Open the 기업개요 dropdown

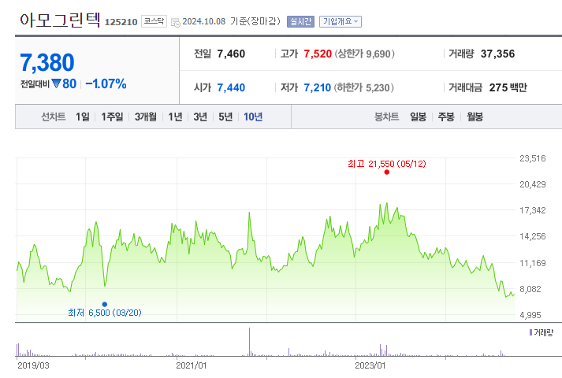[x=341, y=21]
